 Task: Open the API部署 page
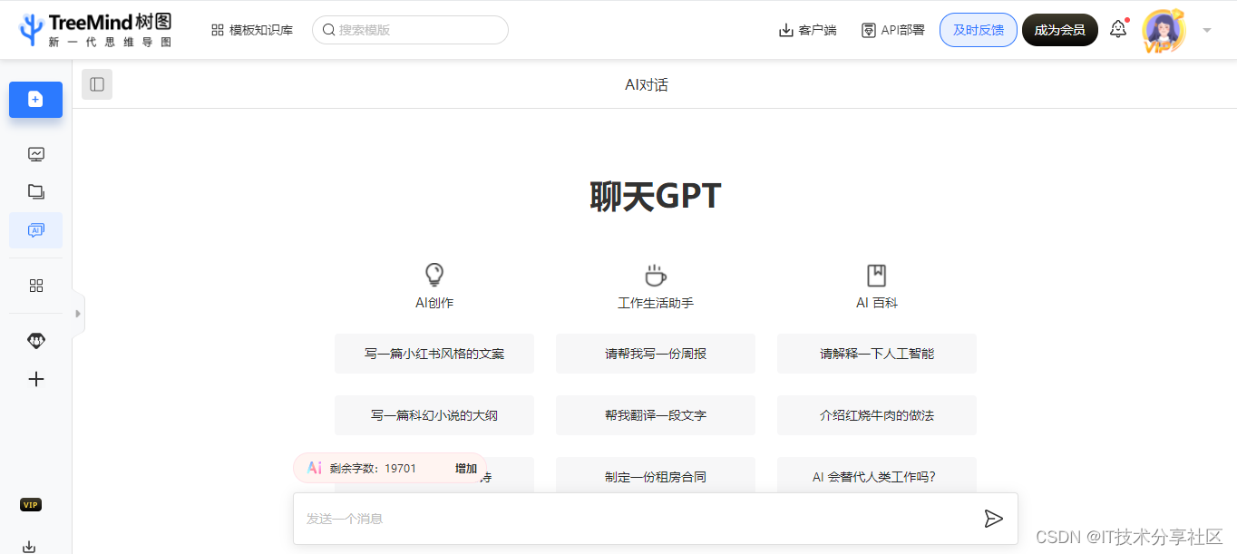[893, 30]
